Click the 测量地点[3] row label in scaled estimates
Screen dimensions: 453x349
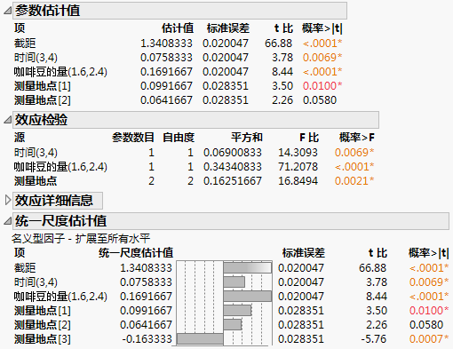(x=43, y=339)
